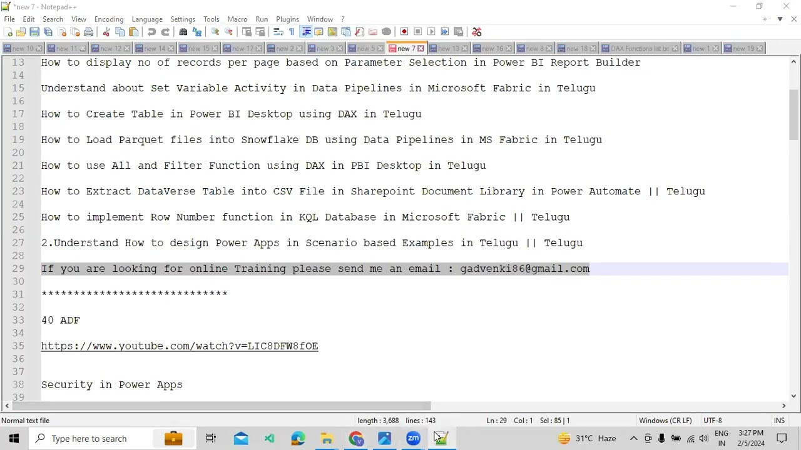Close the current document via the toolbar
The image size is (801, 450).
tap(61, 32)
